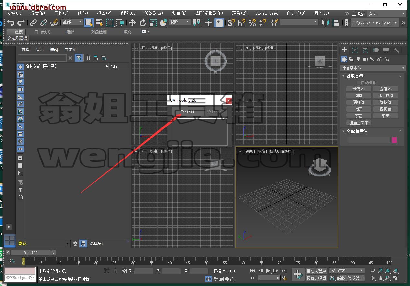Click the Play Animation button
The width and height of the screenshot is (410, 286).
pyautogui.click(x=268, y=271)
